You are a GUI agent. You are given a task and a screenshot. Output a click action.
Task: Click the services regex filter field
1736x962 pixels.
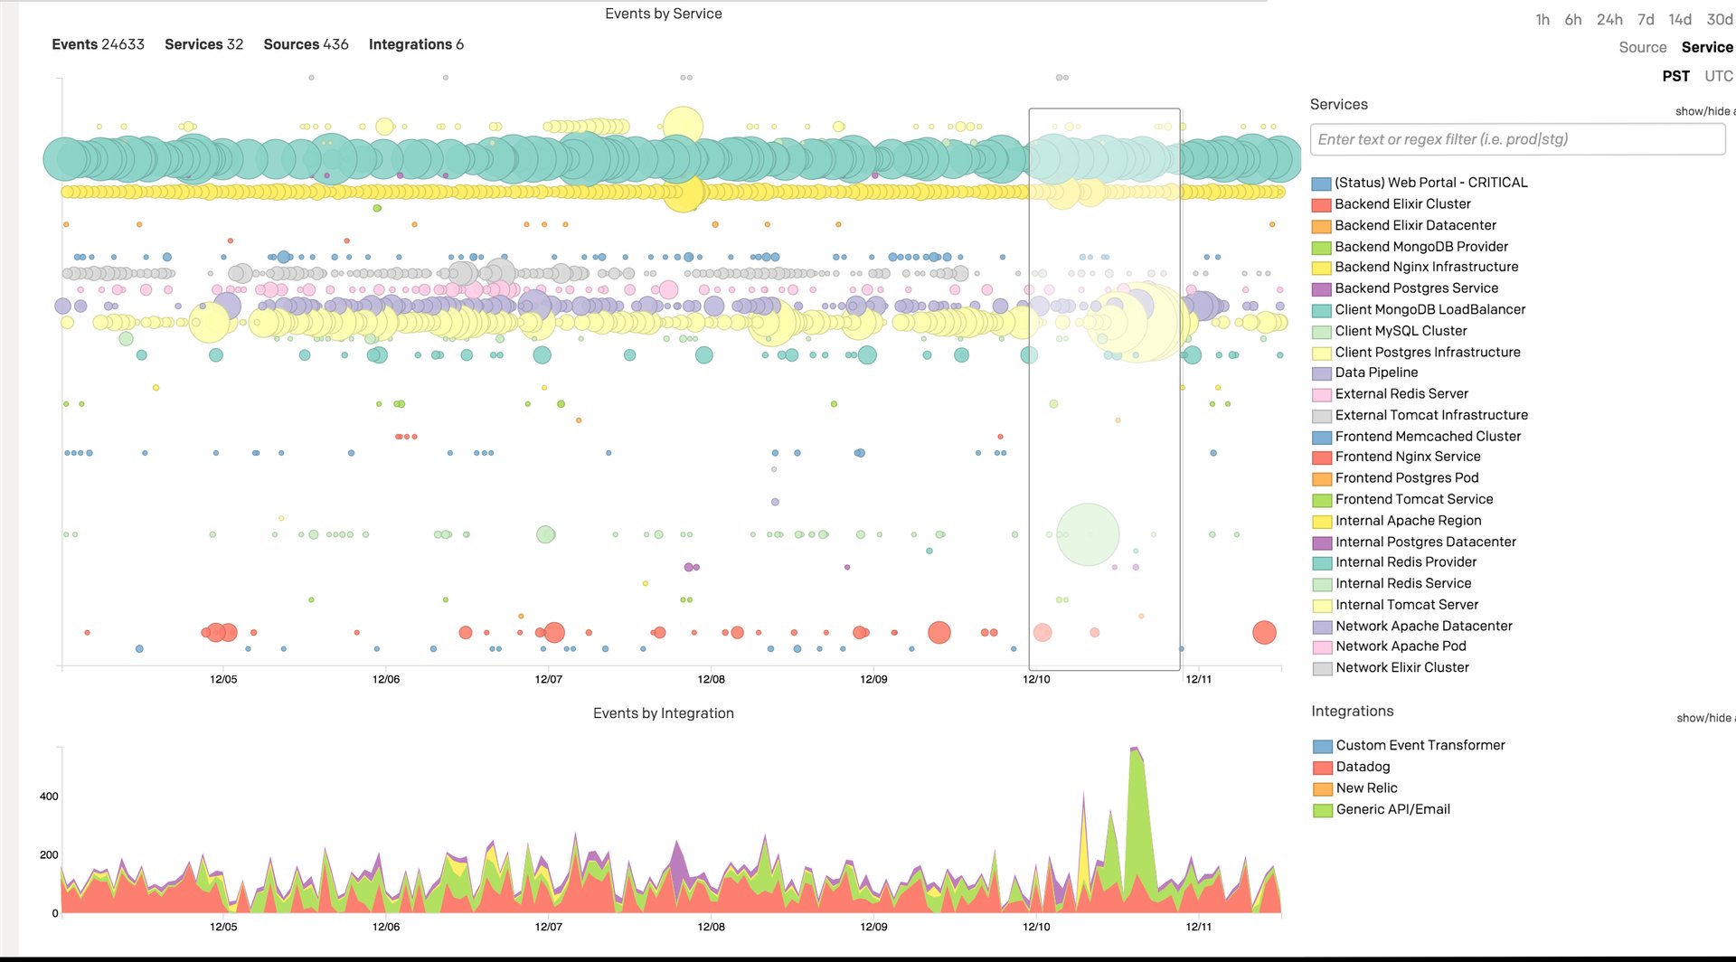point(1517,139)
